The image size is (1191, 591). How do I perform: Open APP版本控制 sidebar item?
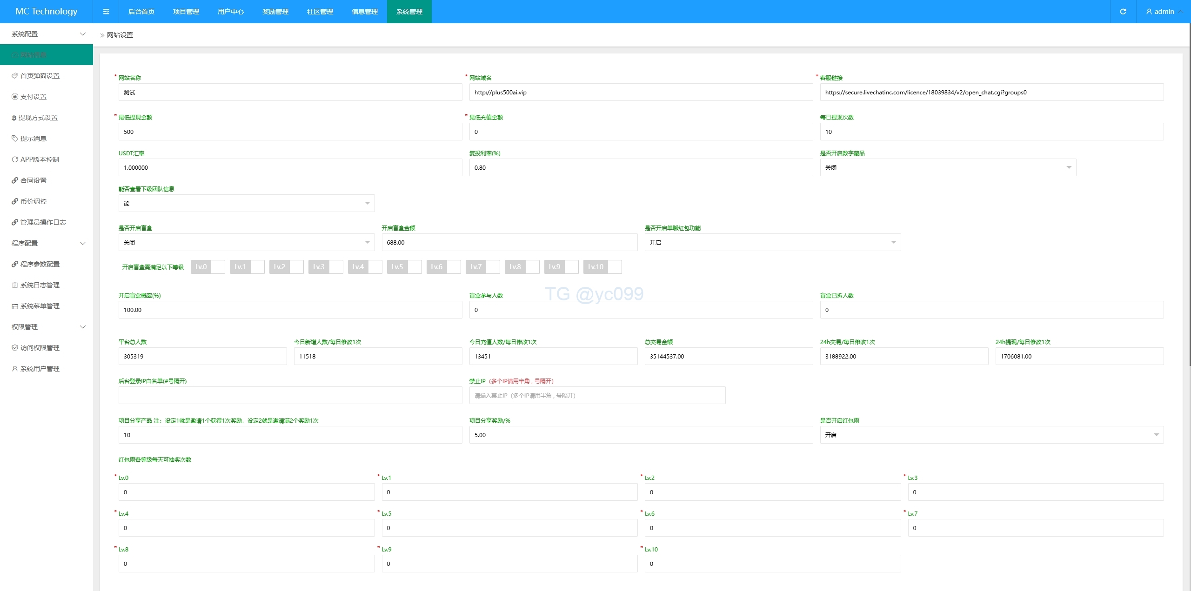point(39,159)
